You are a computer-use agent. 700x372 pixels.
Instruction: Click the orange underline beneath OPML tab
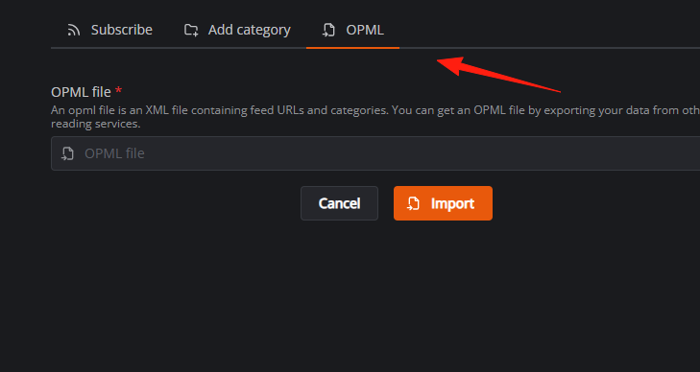352,47
